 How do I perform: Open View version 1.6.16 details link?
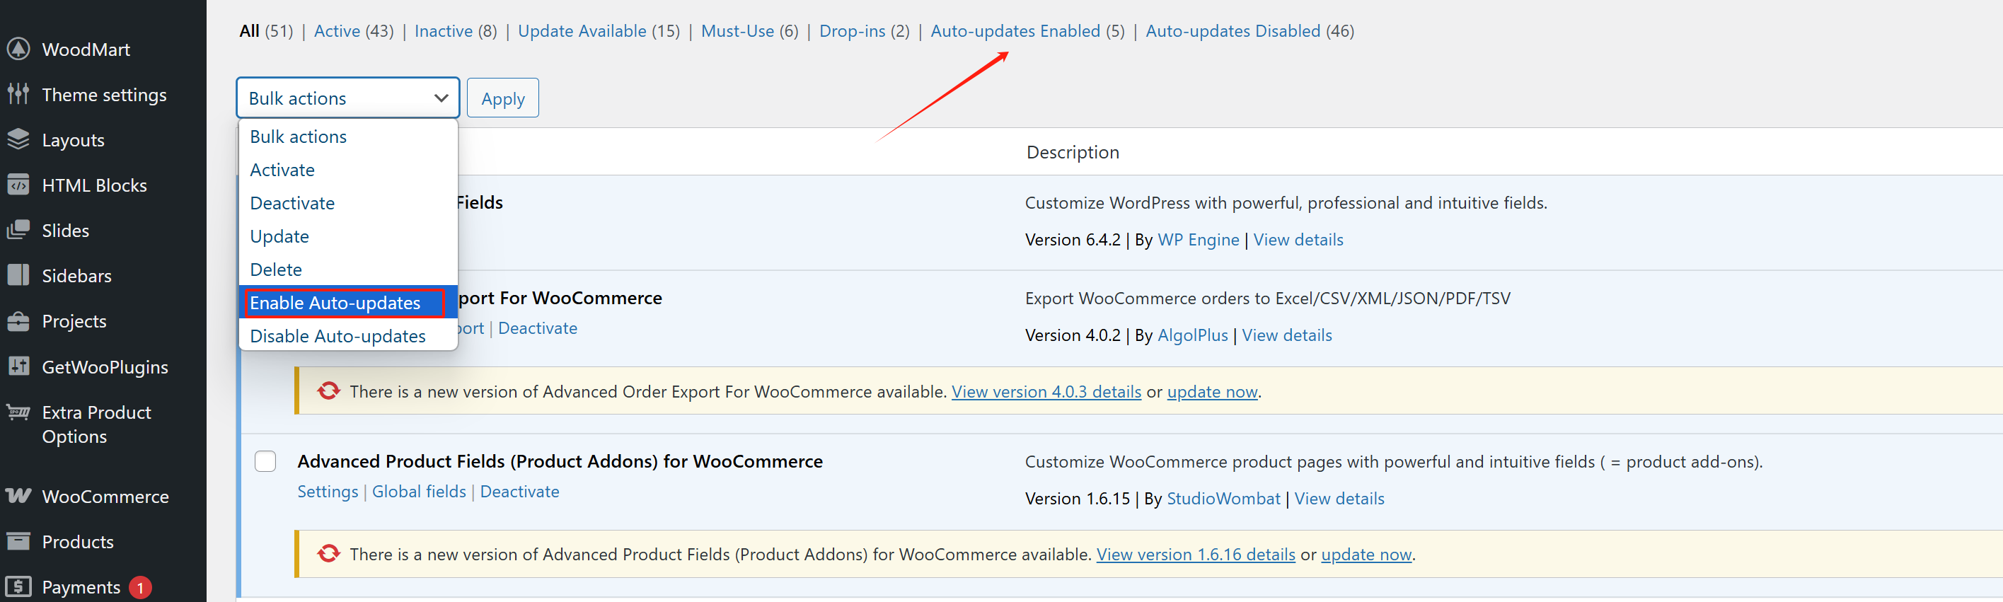tap(1195, 555)
